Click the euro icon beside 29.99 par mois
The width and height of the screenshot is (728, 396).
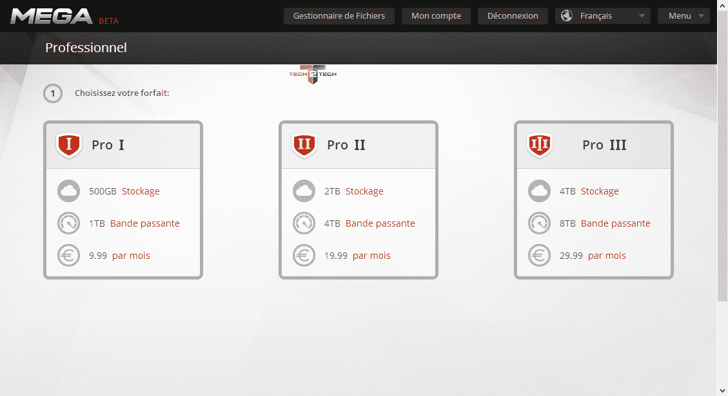[540, 256]
